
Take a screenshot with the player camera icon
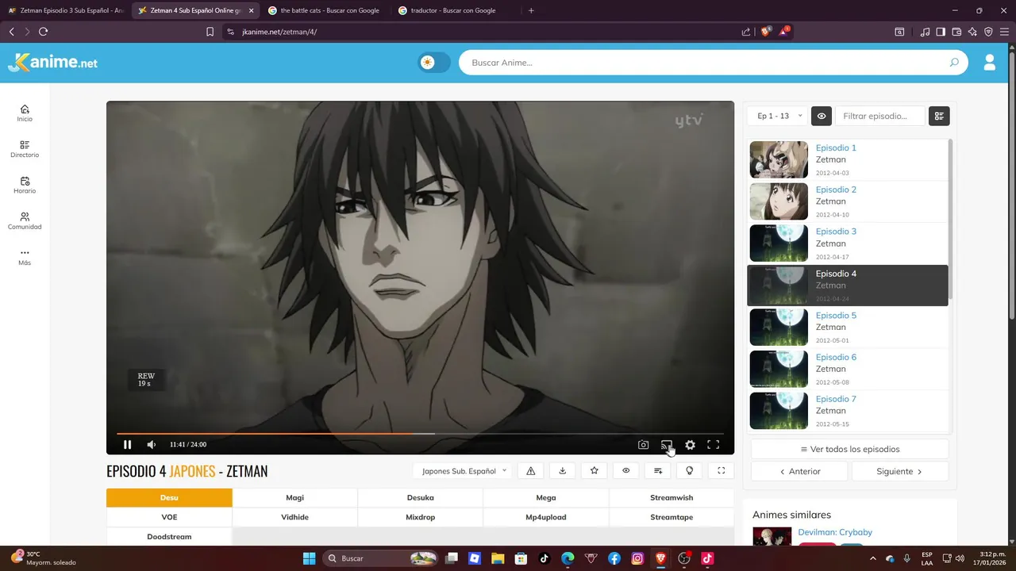(x=644, y=445)
